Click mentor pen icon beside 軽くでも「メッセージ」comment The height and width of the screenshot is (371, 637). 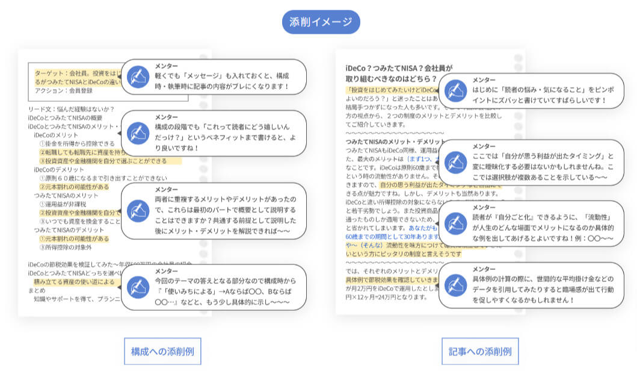(138, 77)
